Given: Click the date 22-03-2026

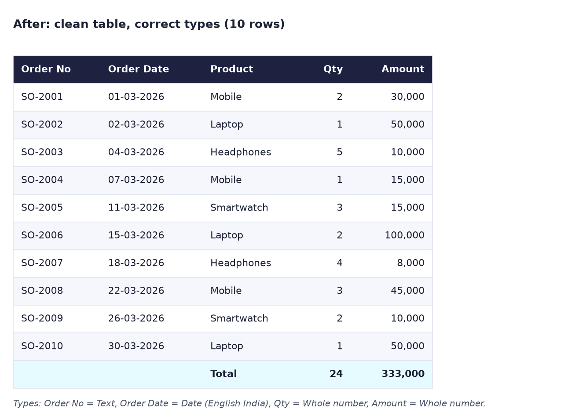Looking at the screenshot, I should pos(136,291).
